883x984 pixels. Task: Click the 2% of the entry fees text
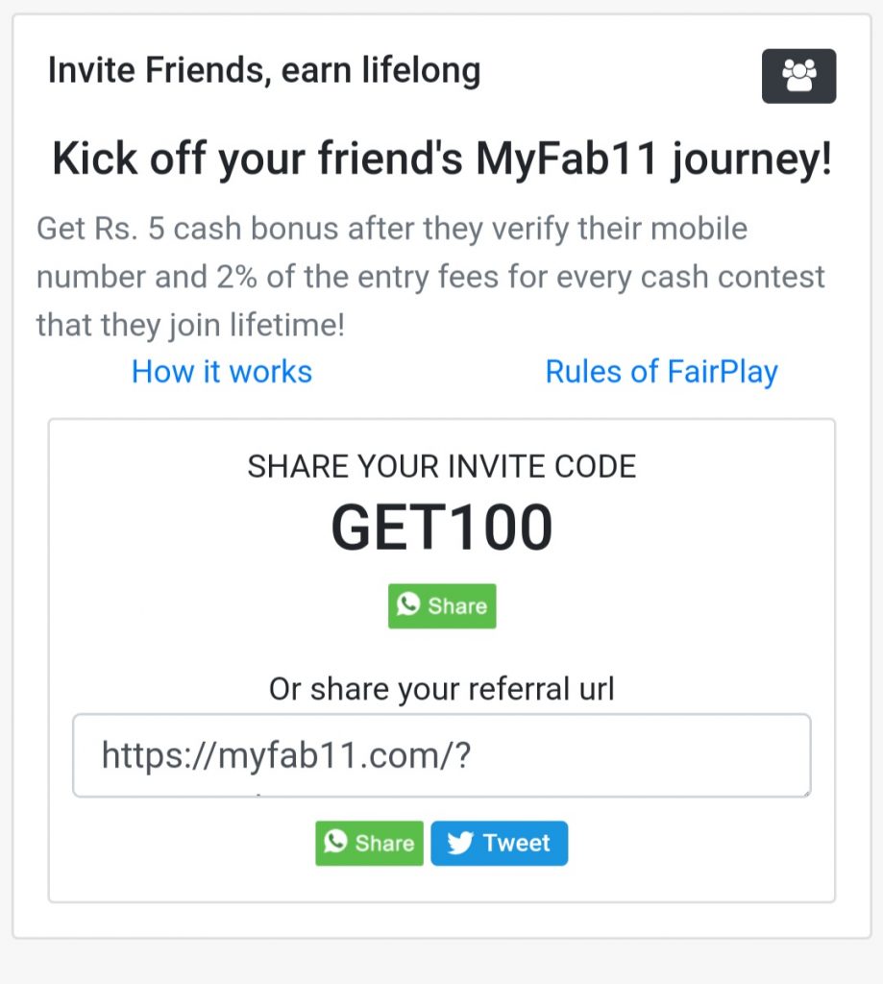point(357,277)
